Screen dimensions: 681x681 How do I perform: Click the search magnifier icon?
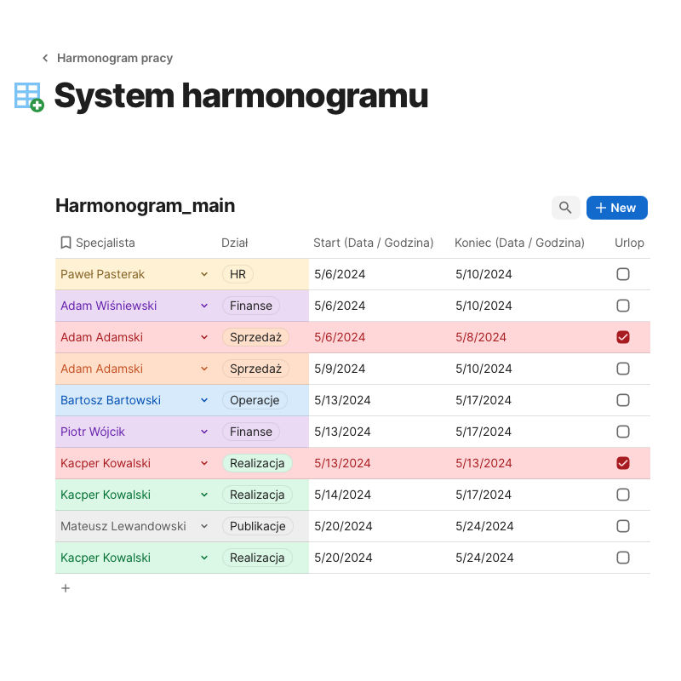pyautogui.click(x=565, y=208)
